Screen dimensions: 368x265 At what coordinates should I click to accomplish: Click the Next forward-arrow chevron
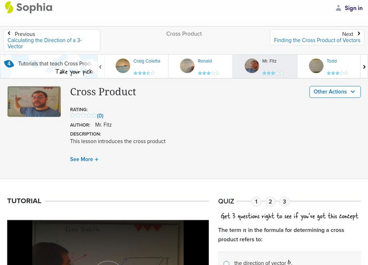coord(358,34)
